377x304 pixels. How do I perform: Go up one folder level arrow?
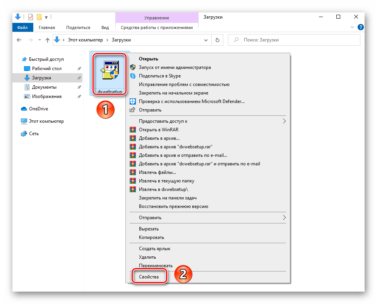(x=48, y=40)
